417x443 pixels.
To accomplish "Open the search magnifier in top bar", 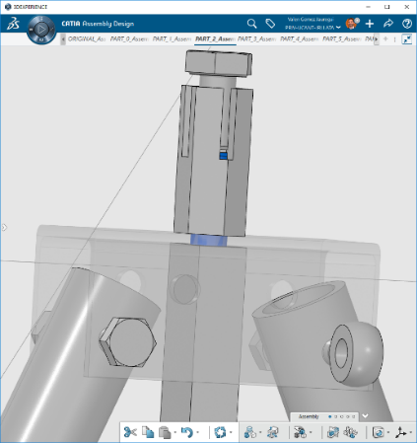I will (251, 24).
